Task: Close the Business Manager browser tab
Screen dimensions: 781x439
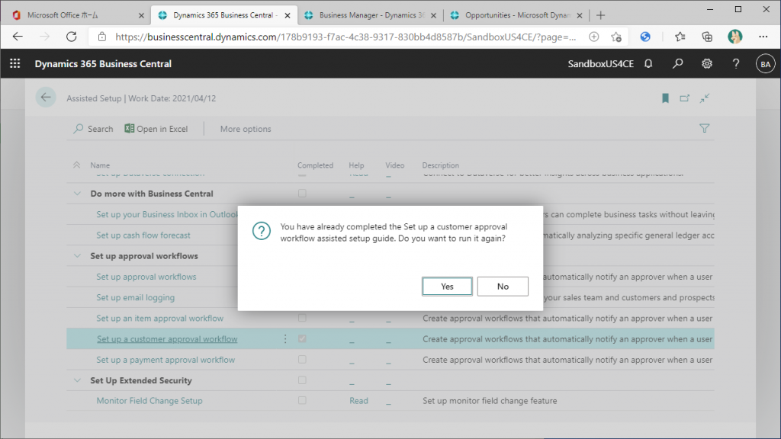Action: 433,15
